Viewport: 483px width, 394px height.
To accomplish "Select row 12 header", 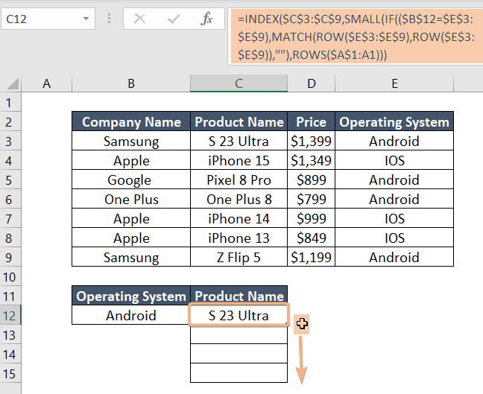I will pos(9,316).
